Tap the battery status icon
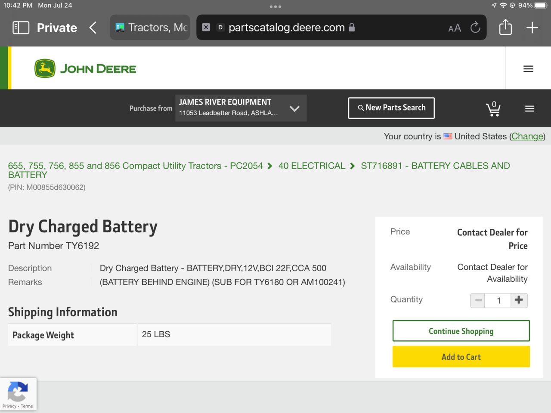Image resolution: width=551 pixels, height=413 pixels. pyautogui.click(x=541, y=6)
